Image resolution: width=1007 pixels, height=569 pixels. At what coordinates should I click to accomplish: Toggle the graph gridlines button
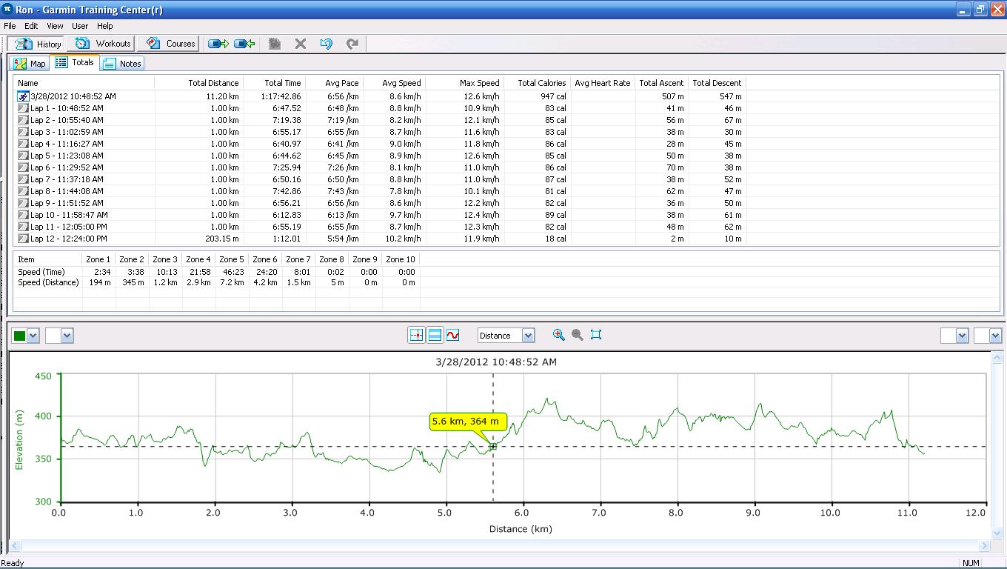pyautogui.click(x=435, y=336)
